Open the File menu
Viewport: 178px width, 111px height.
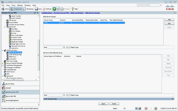3,5
